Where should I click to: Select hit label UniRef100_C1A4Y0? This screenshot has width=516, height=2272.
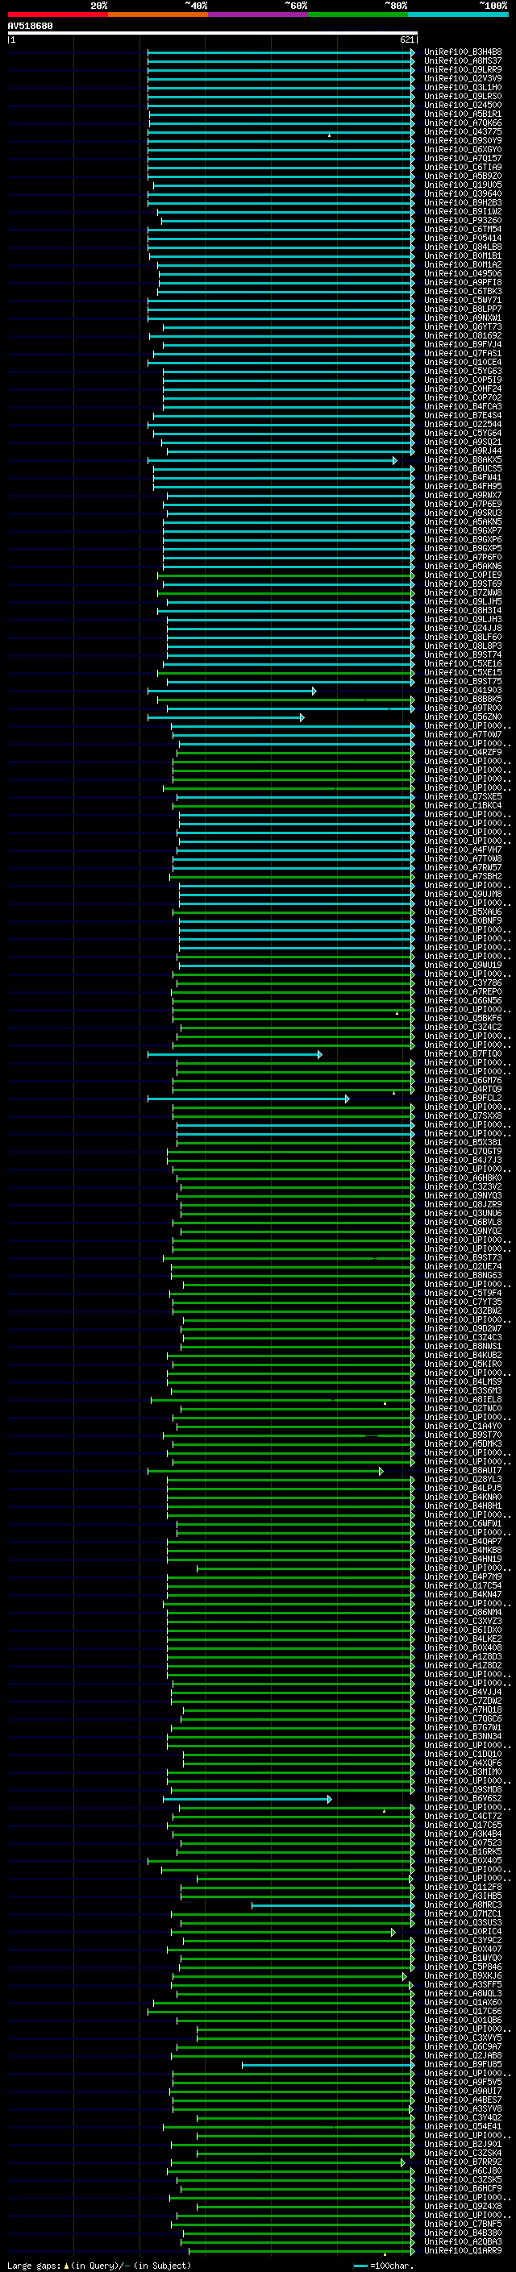click(x=463, y=1427)
